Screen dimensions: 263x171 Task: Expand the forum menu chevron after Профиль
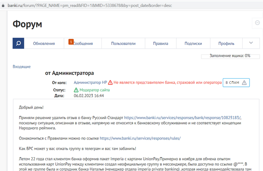[x=251, y=43]
